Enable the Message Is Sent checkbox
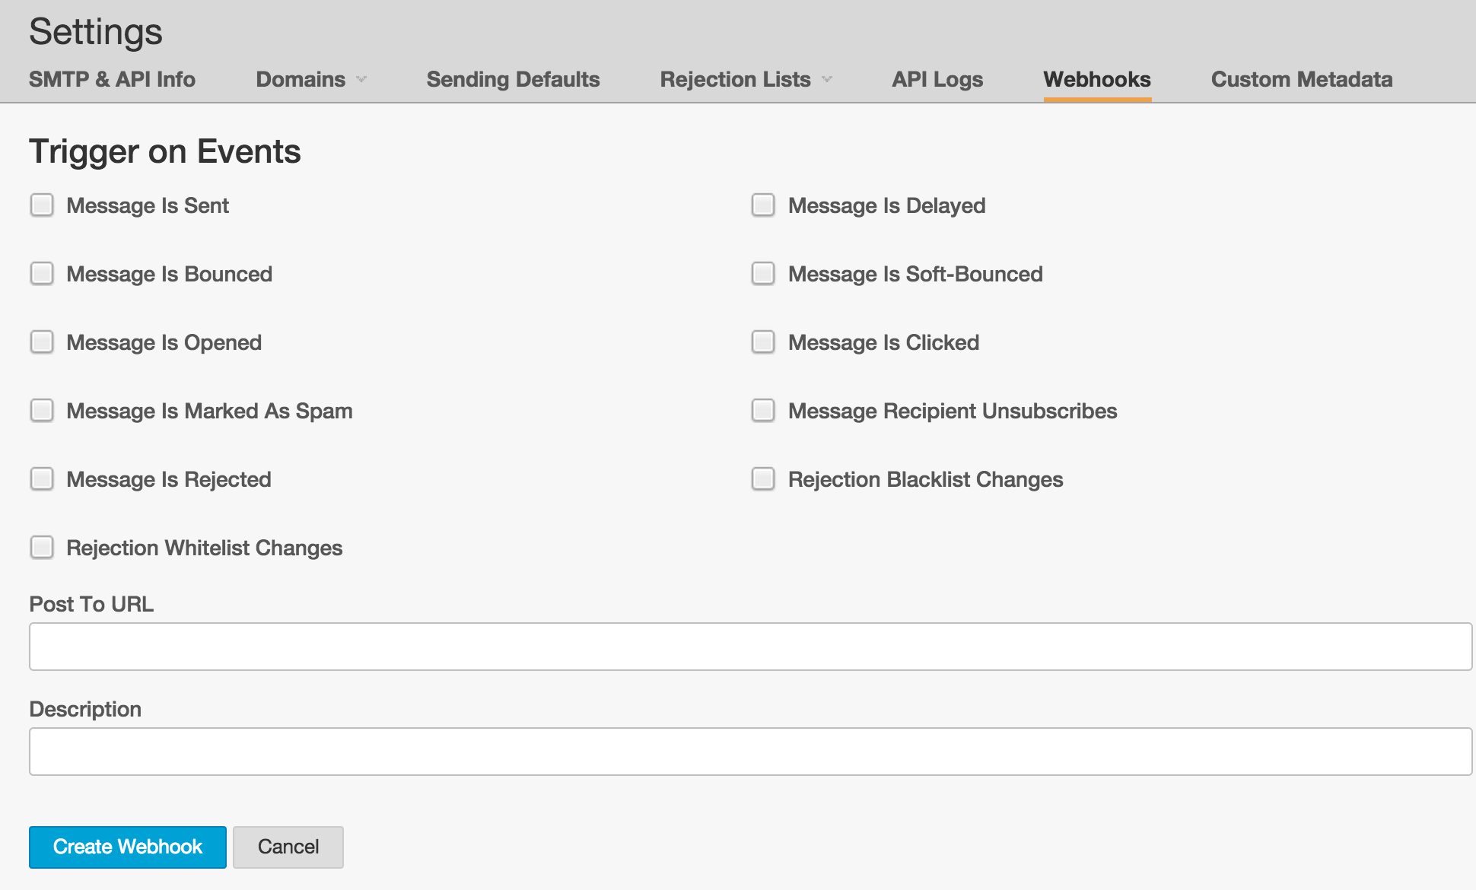Image resolution: width=1476 pixels, height=890 pixels. pos(42,205)
